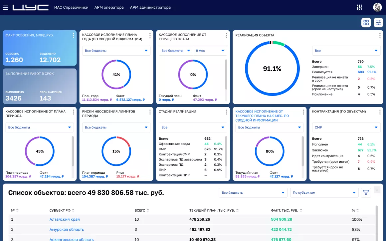Click the filter funnel icon
The image size is (386, 241).
pos(366,193)
